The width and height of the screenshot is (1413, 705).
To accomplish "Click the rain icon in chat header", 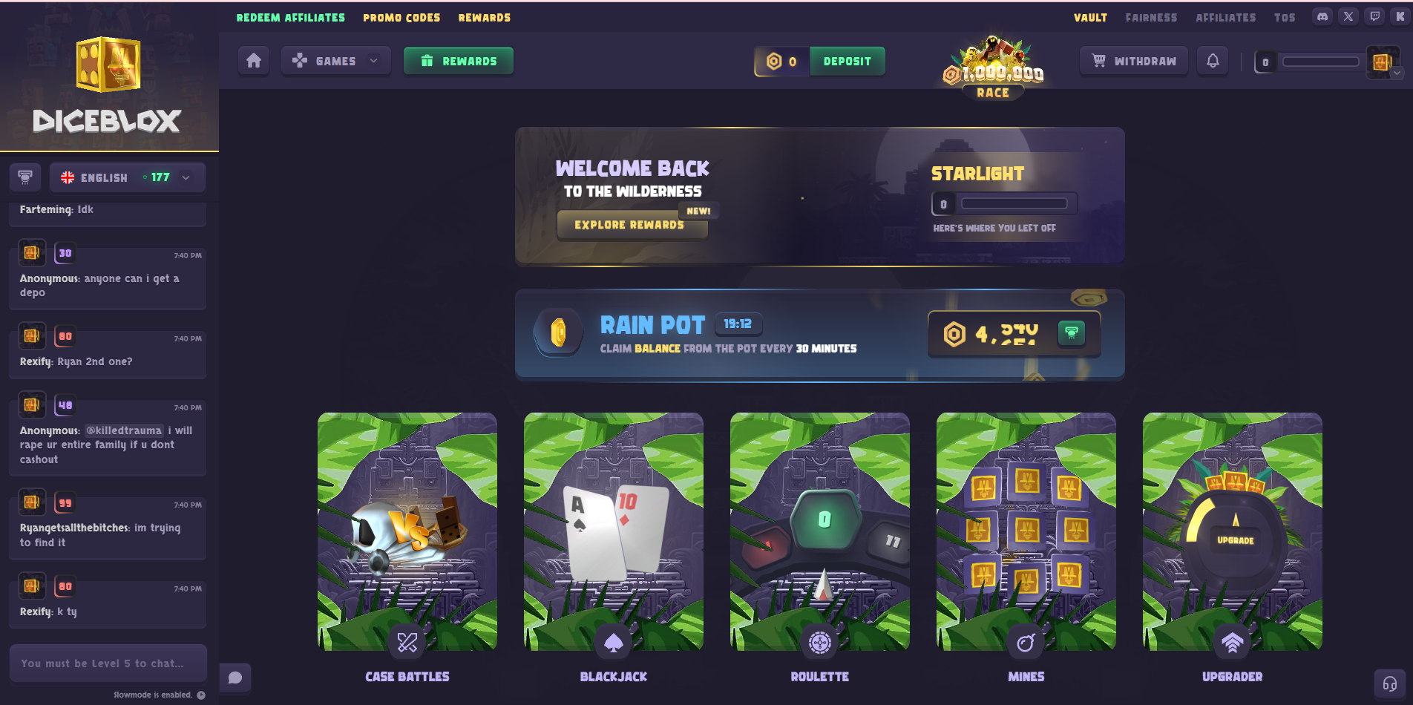I will [x=25, y=177].
